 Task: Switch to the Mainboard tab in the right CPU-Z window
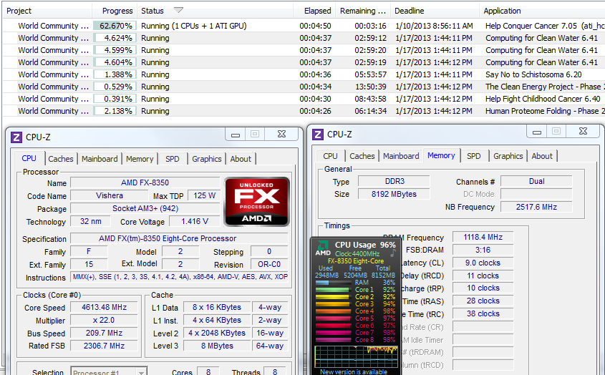point(401,156)
